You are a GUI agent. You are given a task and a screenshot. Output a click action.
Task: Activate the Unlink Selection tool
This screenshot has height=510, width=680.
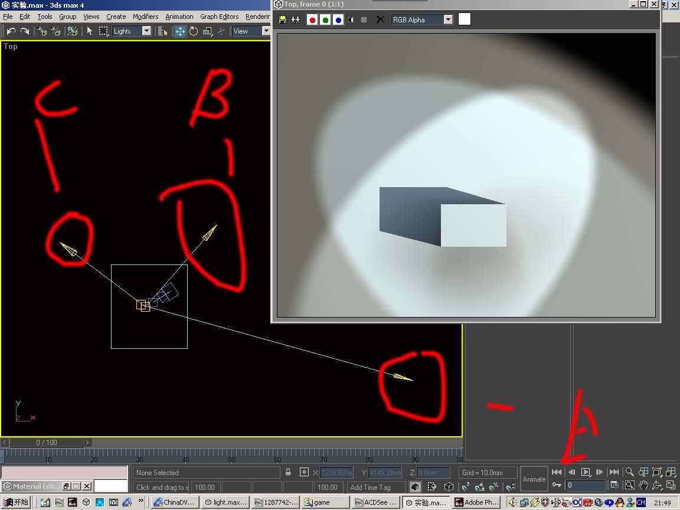click(55, 31)
